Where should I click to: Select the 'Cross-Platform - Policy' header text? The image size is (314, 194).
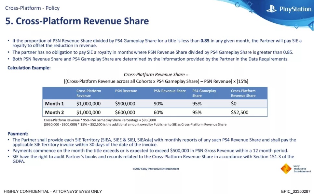[32, 8]
